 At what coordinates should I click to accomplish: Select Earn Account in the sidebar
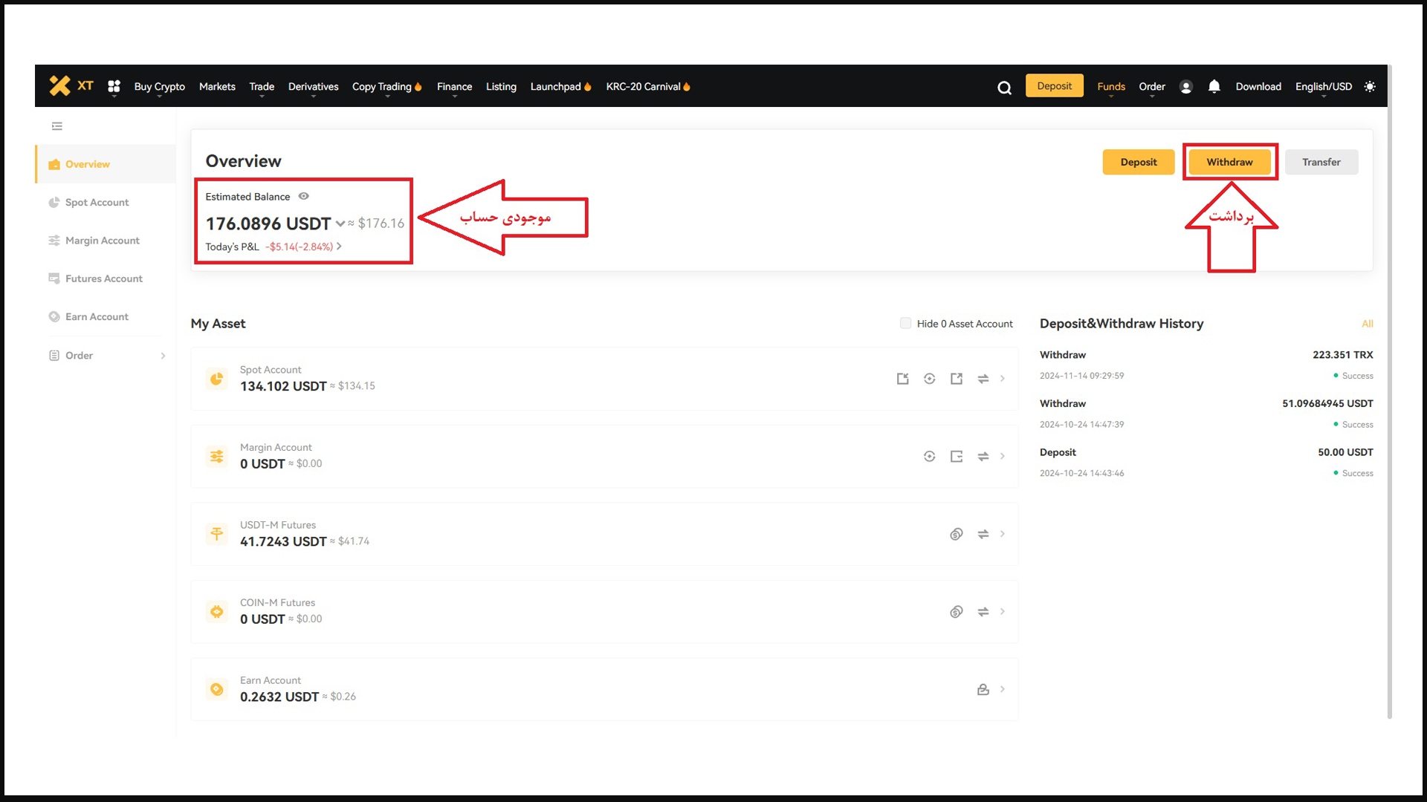(106, 316)
